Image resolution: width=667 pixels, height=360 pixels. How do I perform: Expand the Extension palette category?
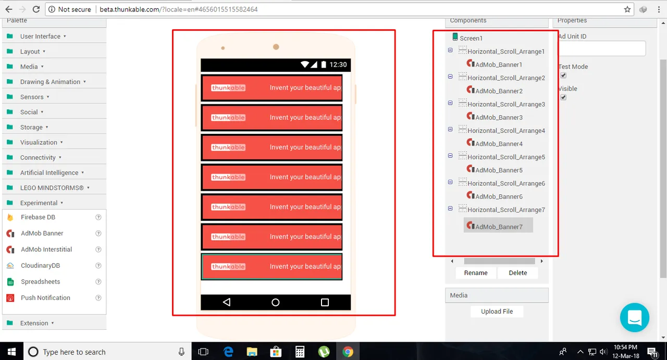pyautogui.click(x=54, y=323)
